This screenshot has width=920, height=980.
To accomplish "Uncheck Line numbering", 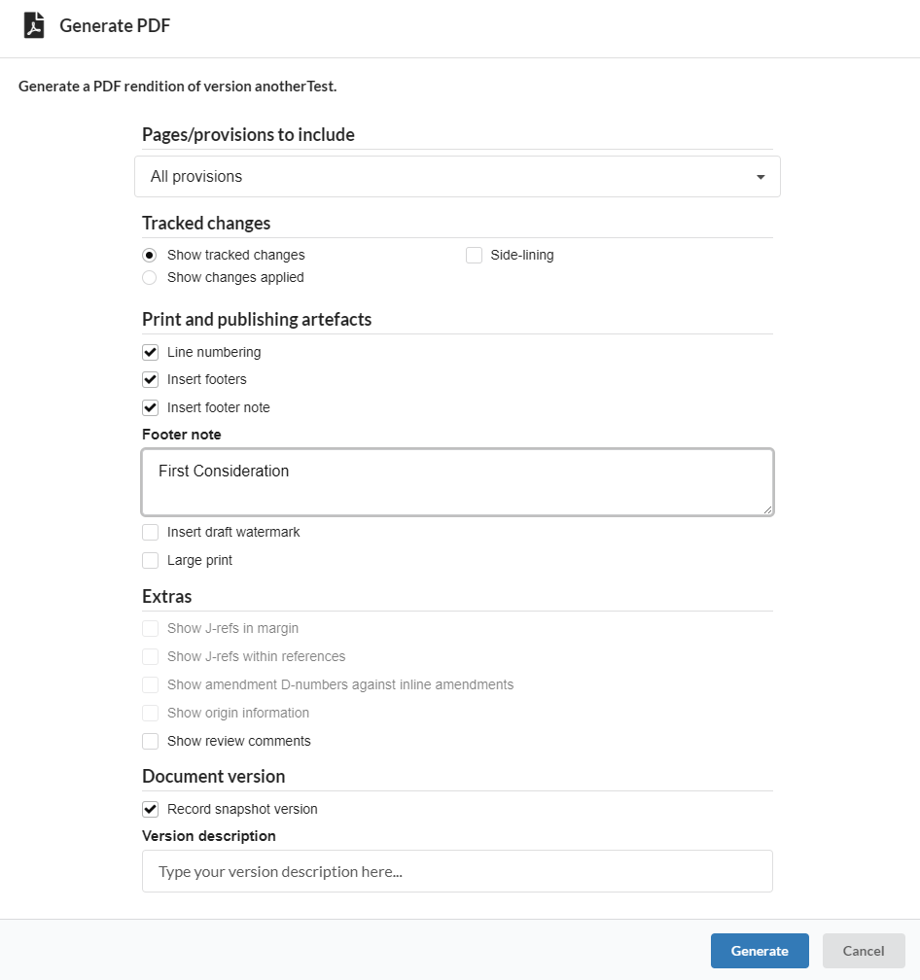I will pos(150,353).
